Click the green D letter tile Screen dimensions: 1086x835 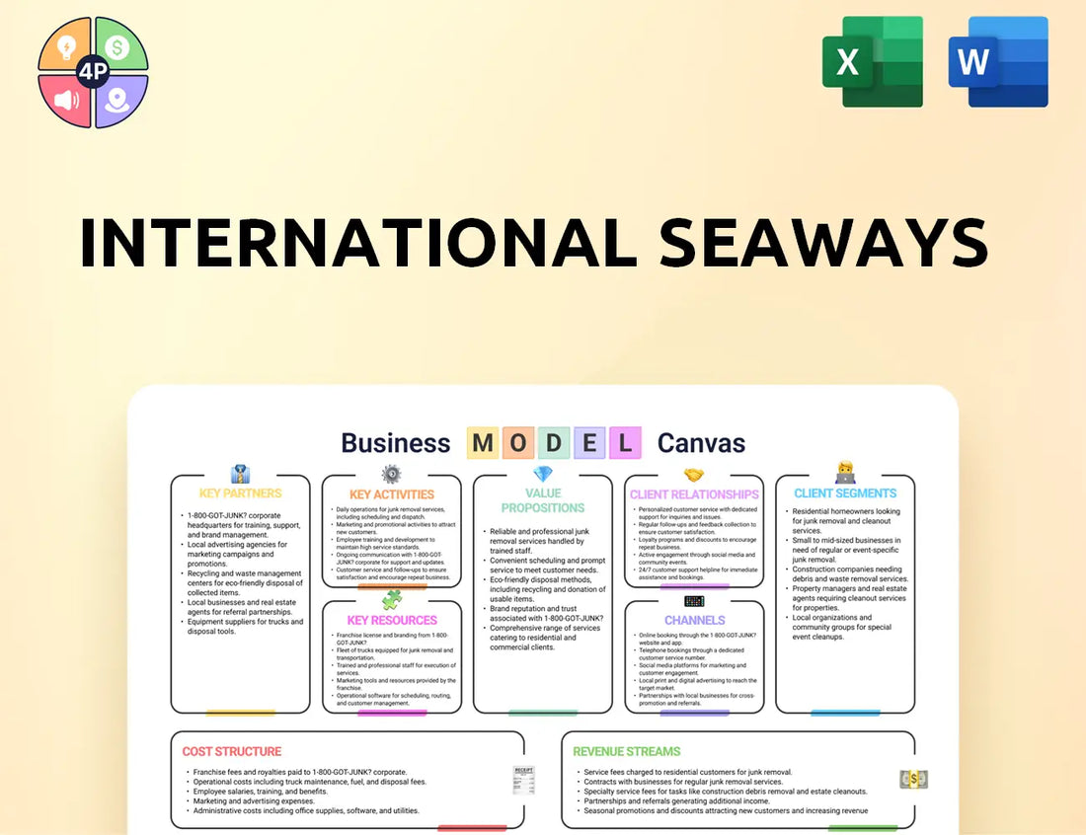(x=554, y=442)
